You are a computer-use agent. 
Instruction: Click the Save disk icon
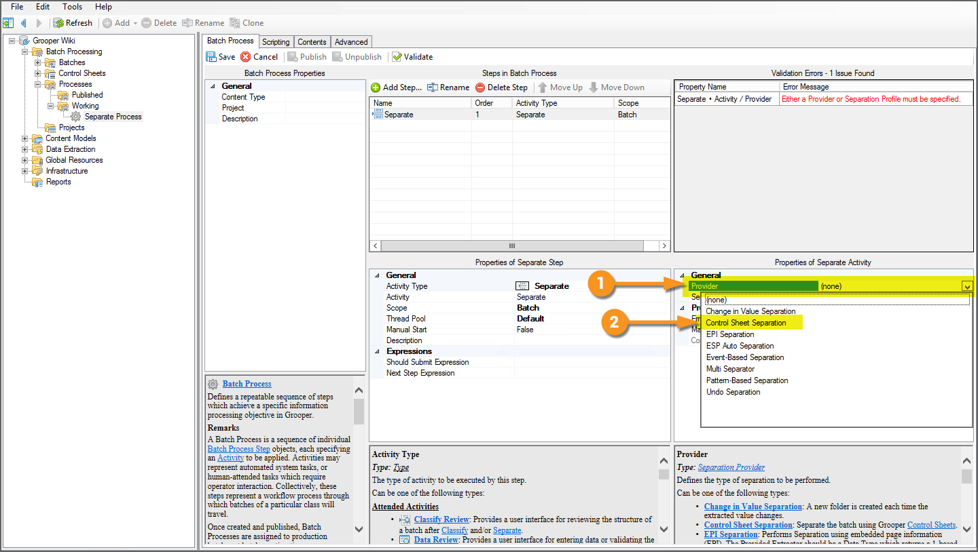click(x=211, y=57)
